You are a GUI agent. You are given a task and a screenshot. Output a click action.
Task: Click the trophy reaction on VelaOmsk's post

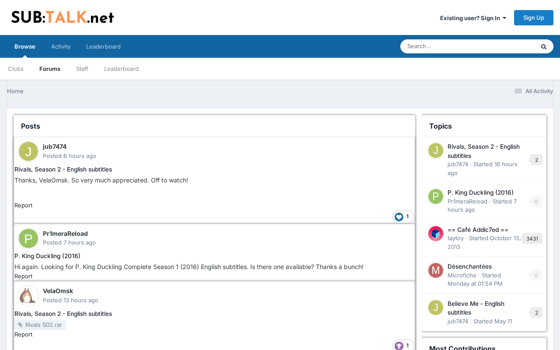coord(399,346)
